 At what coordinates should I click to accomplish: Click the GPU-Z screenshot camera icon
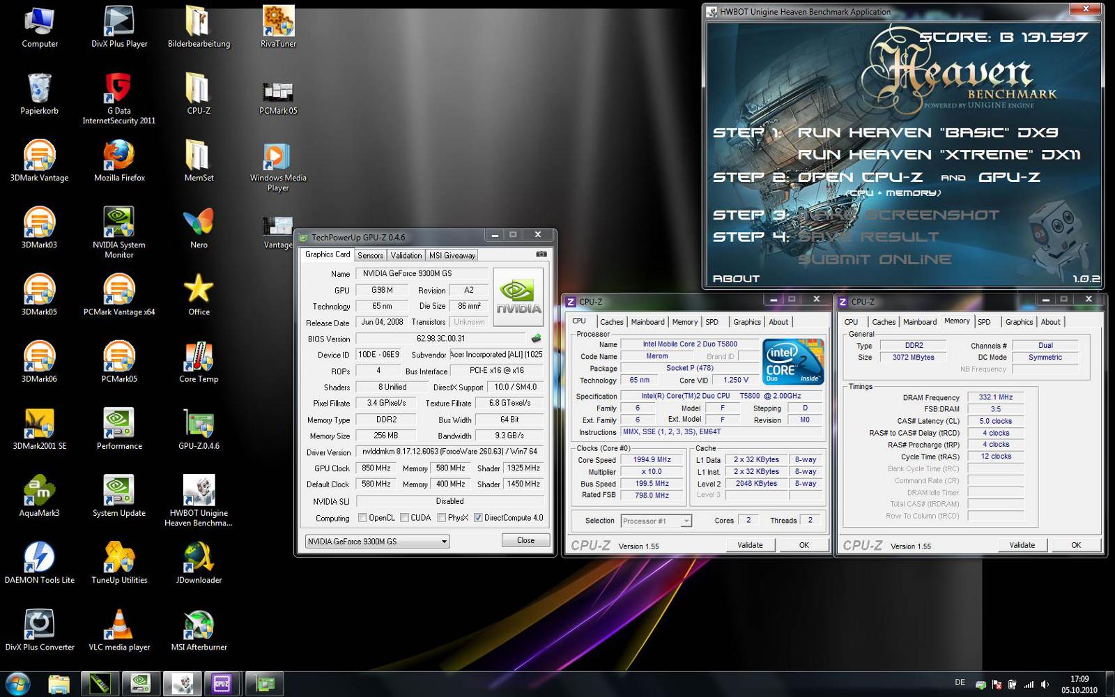click(541, 254)
